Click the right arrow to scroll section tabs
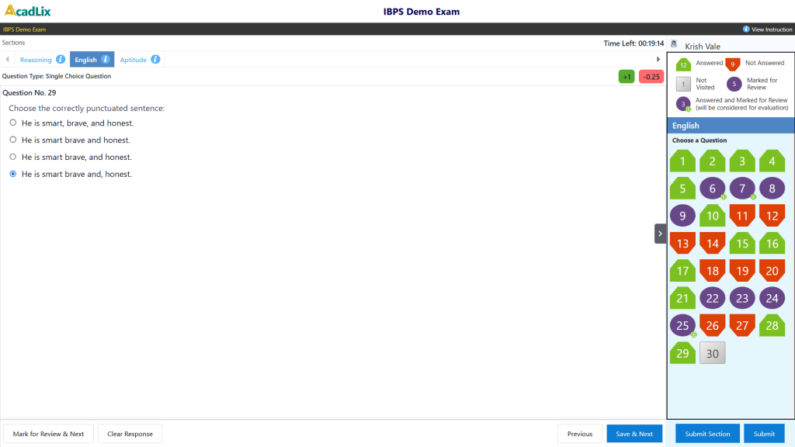795x447 pixels. (658, 58)
